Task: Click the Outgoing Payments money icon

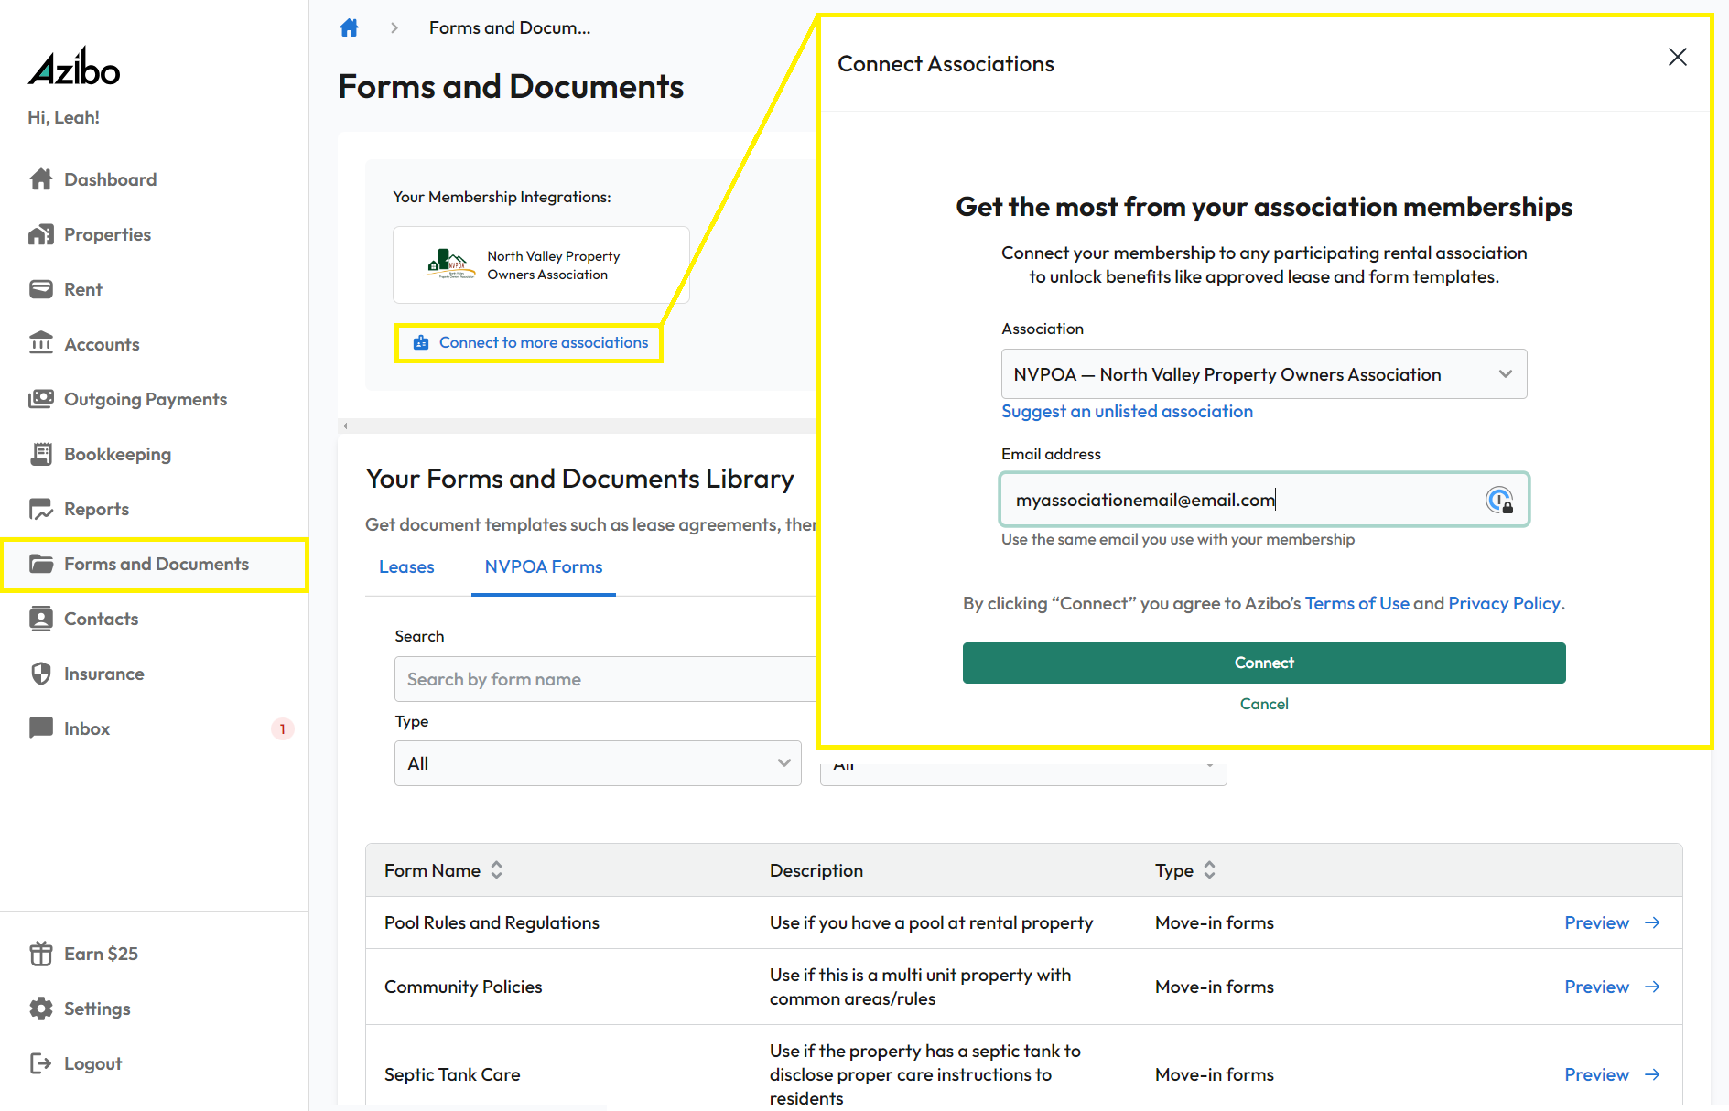Action: click(x=41, y=399)
